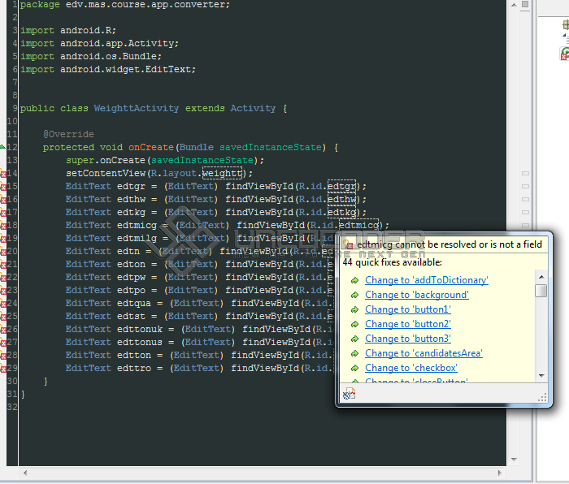569x484 pixels.
Task: Click the editor horizontal scroll-left arrow
Action: (x=25, y=473)
